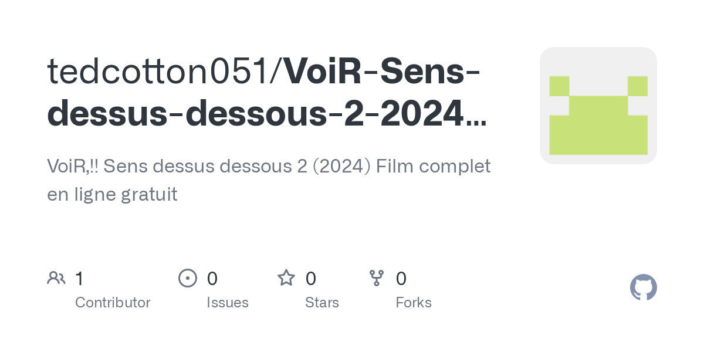Image resolution: width=704 pixels, height=352 pixels.
Task: Click the fork branch icon
Action: 377,277
